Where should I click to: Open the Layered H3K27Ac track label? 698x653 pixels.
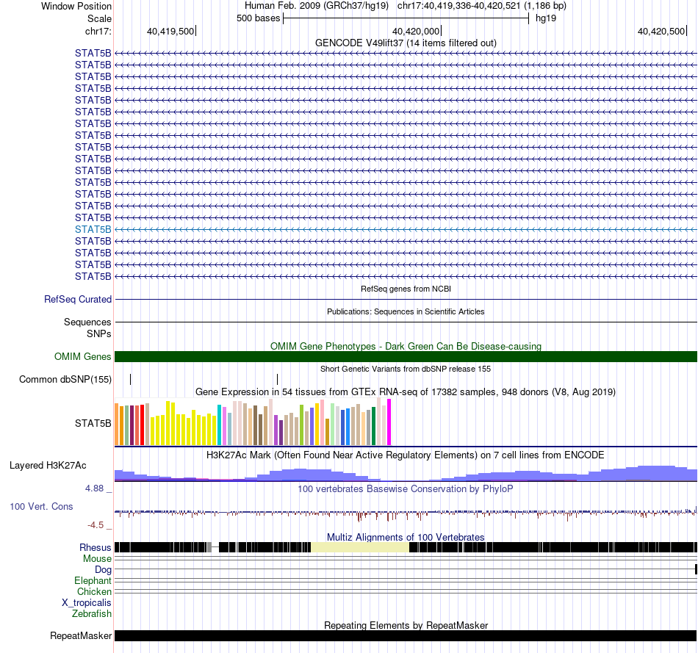pos(48,465)
